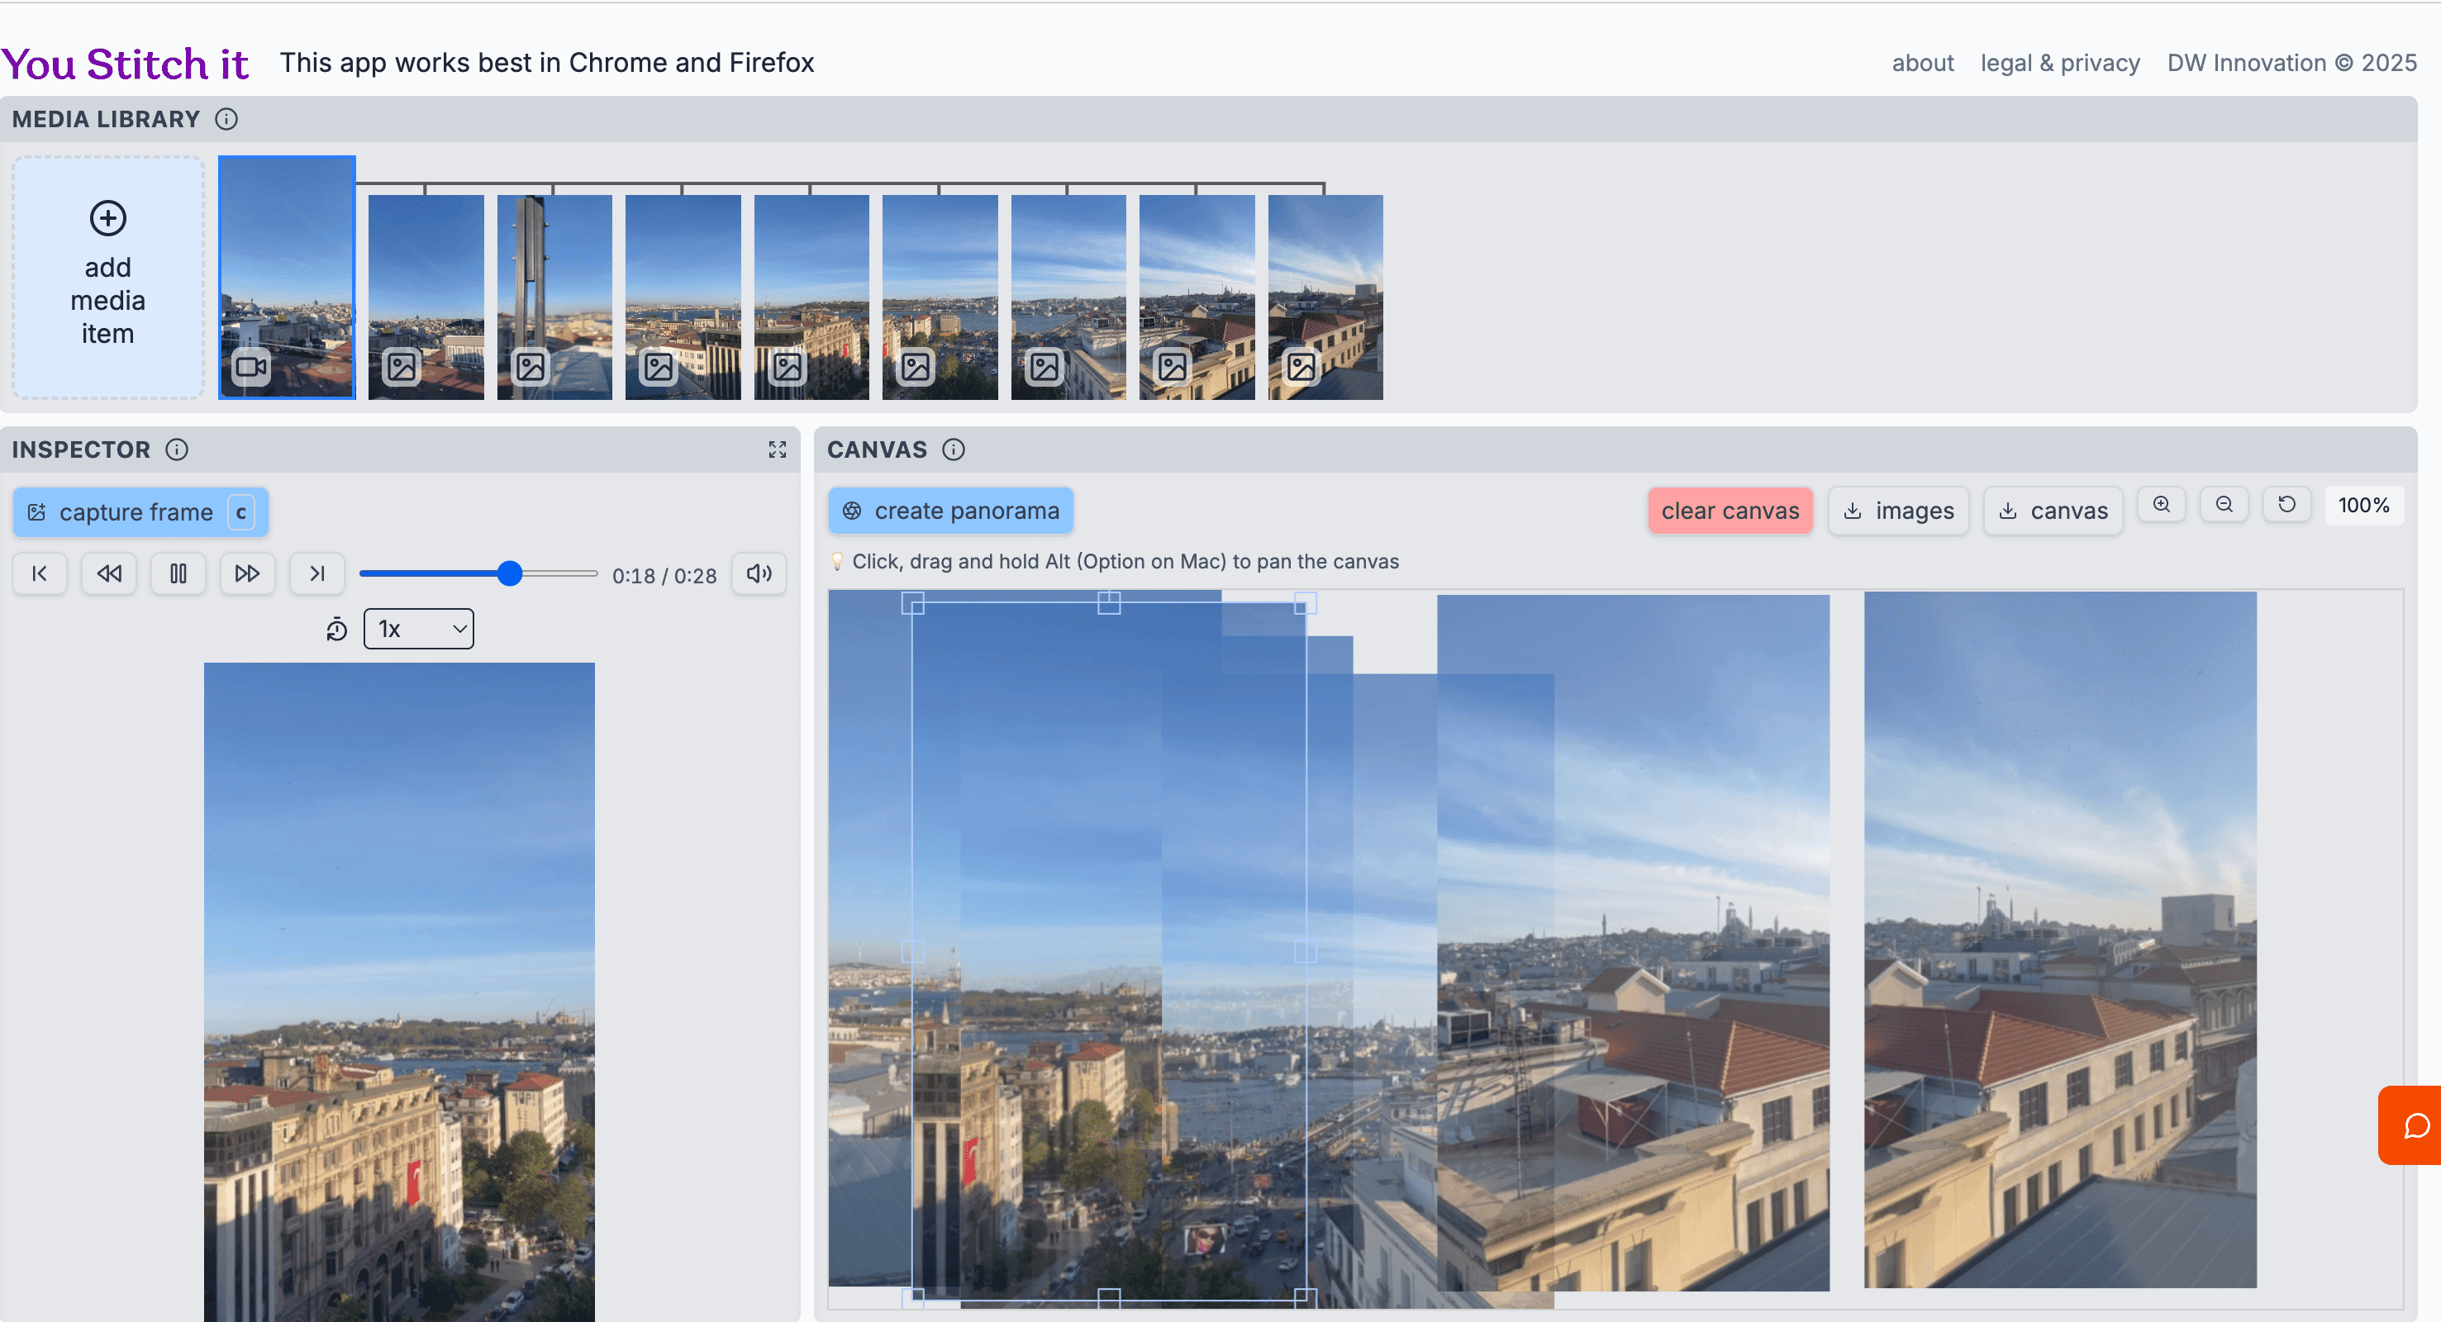2441x1322 pixels.
Task: Zoom in on the canvas
Action: [x=2162, y=505]
